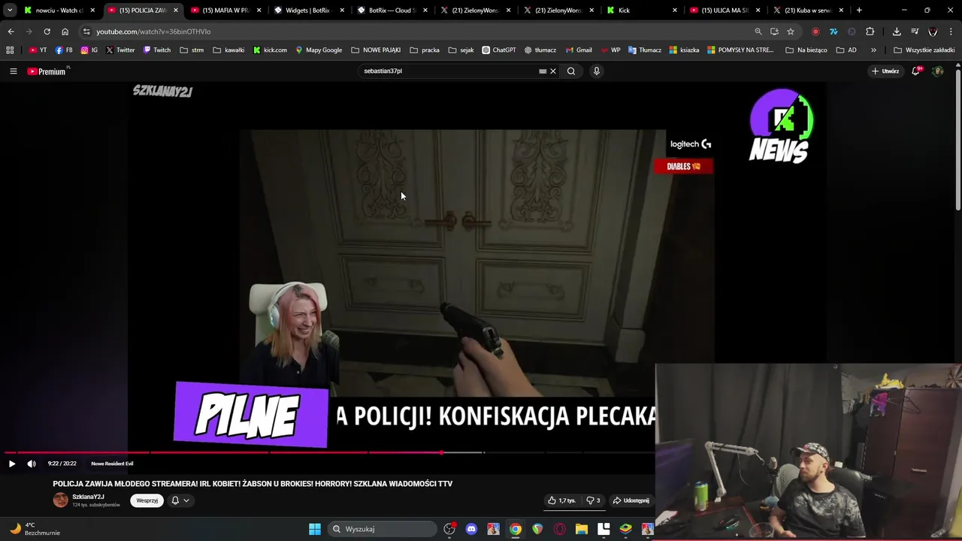Open the SzklanaY2J channel name link
Image resolution: width=962 pixels, height=541 pixels.
(88, 497)
